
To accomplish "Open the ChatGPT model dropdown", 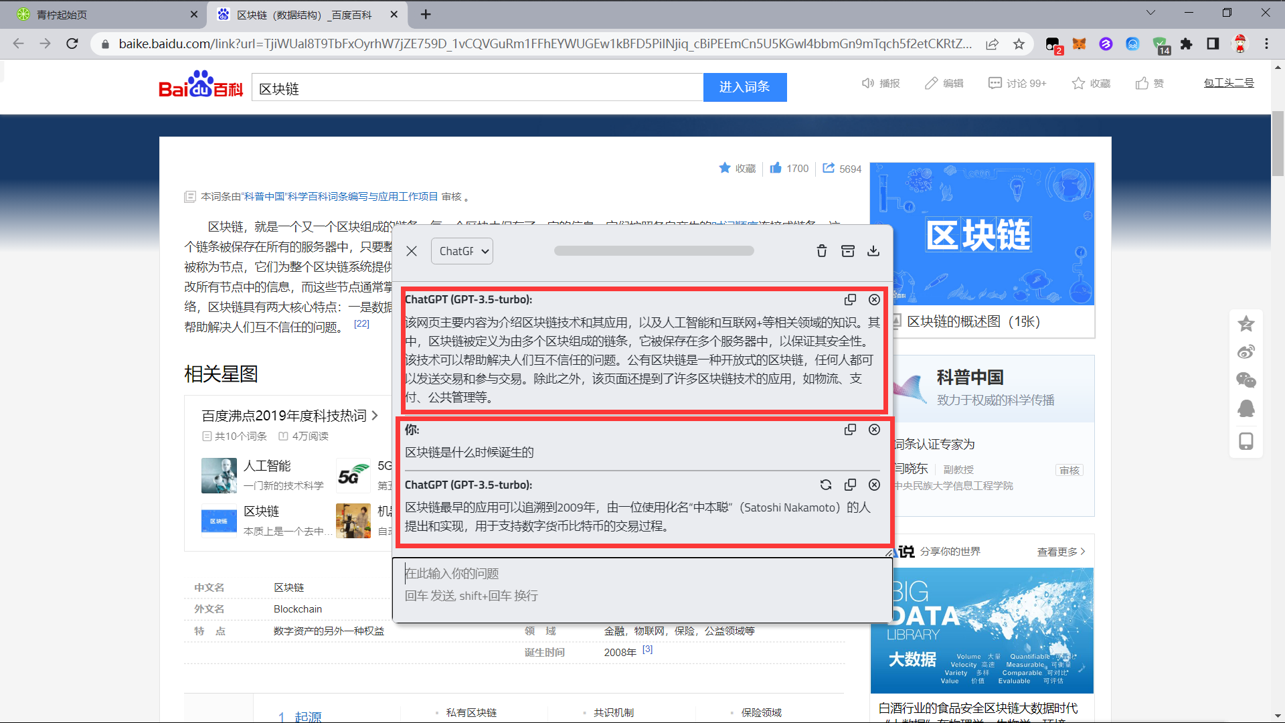I will tap(462, 251).
